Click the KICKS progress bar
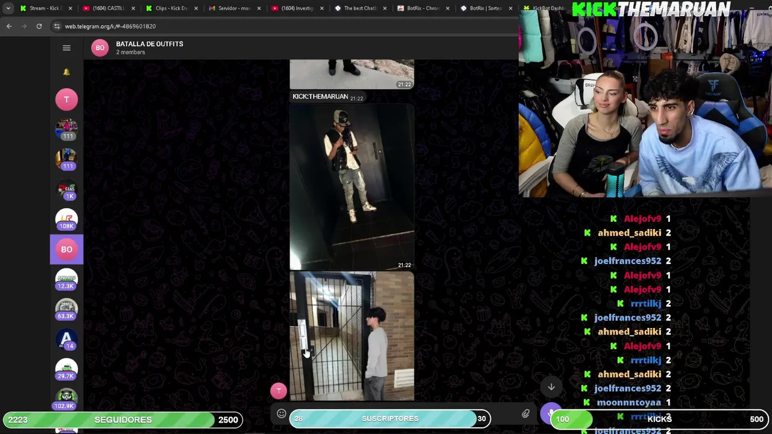Image resolution: width=772 pixels, height=434 pixels. coord(660,419)
